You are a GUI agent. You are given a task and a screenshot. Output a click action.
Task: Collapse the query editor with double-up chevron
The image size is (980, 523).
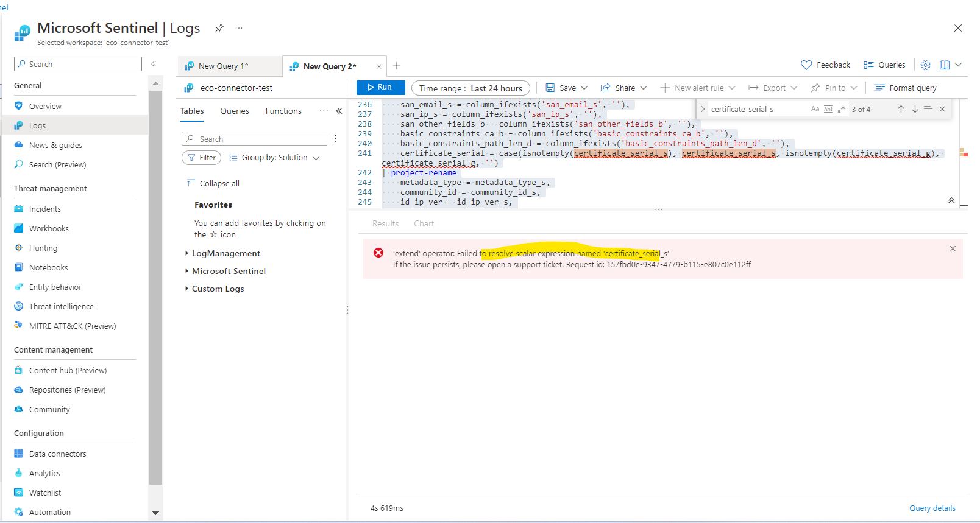tap(951, 200)
